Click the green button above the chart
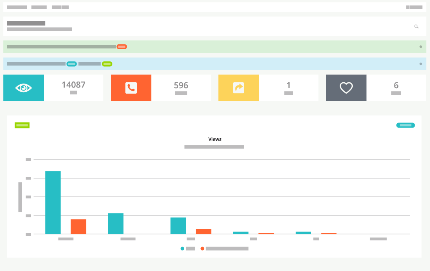The width and height of the screenshot is (430, 271). tap(22, 125)
